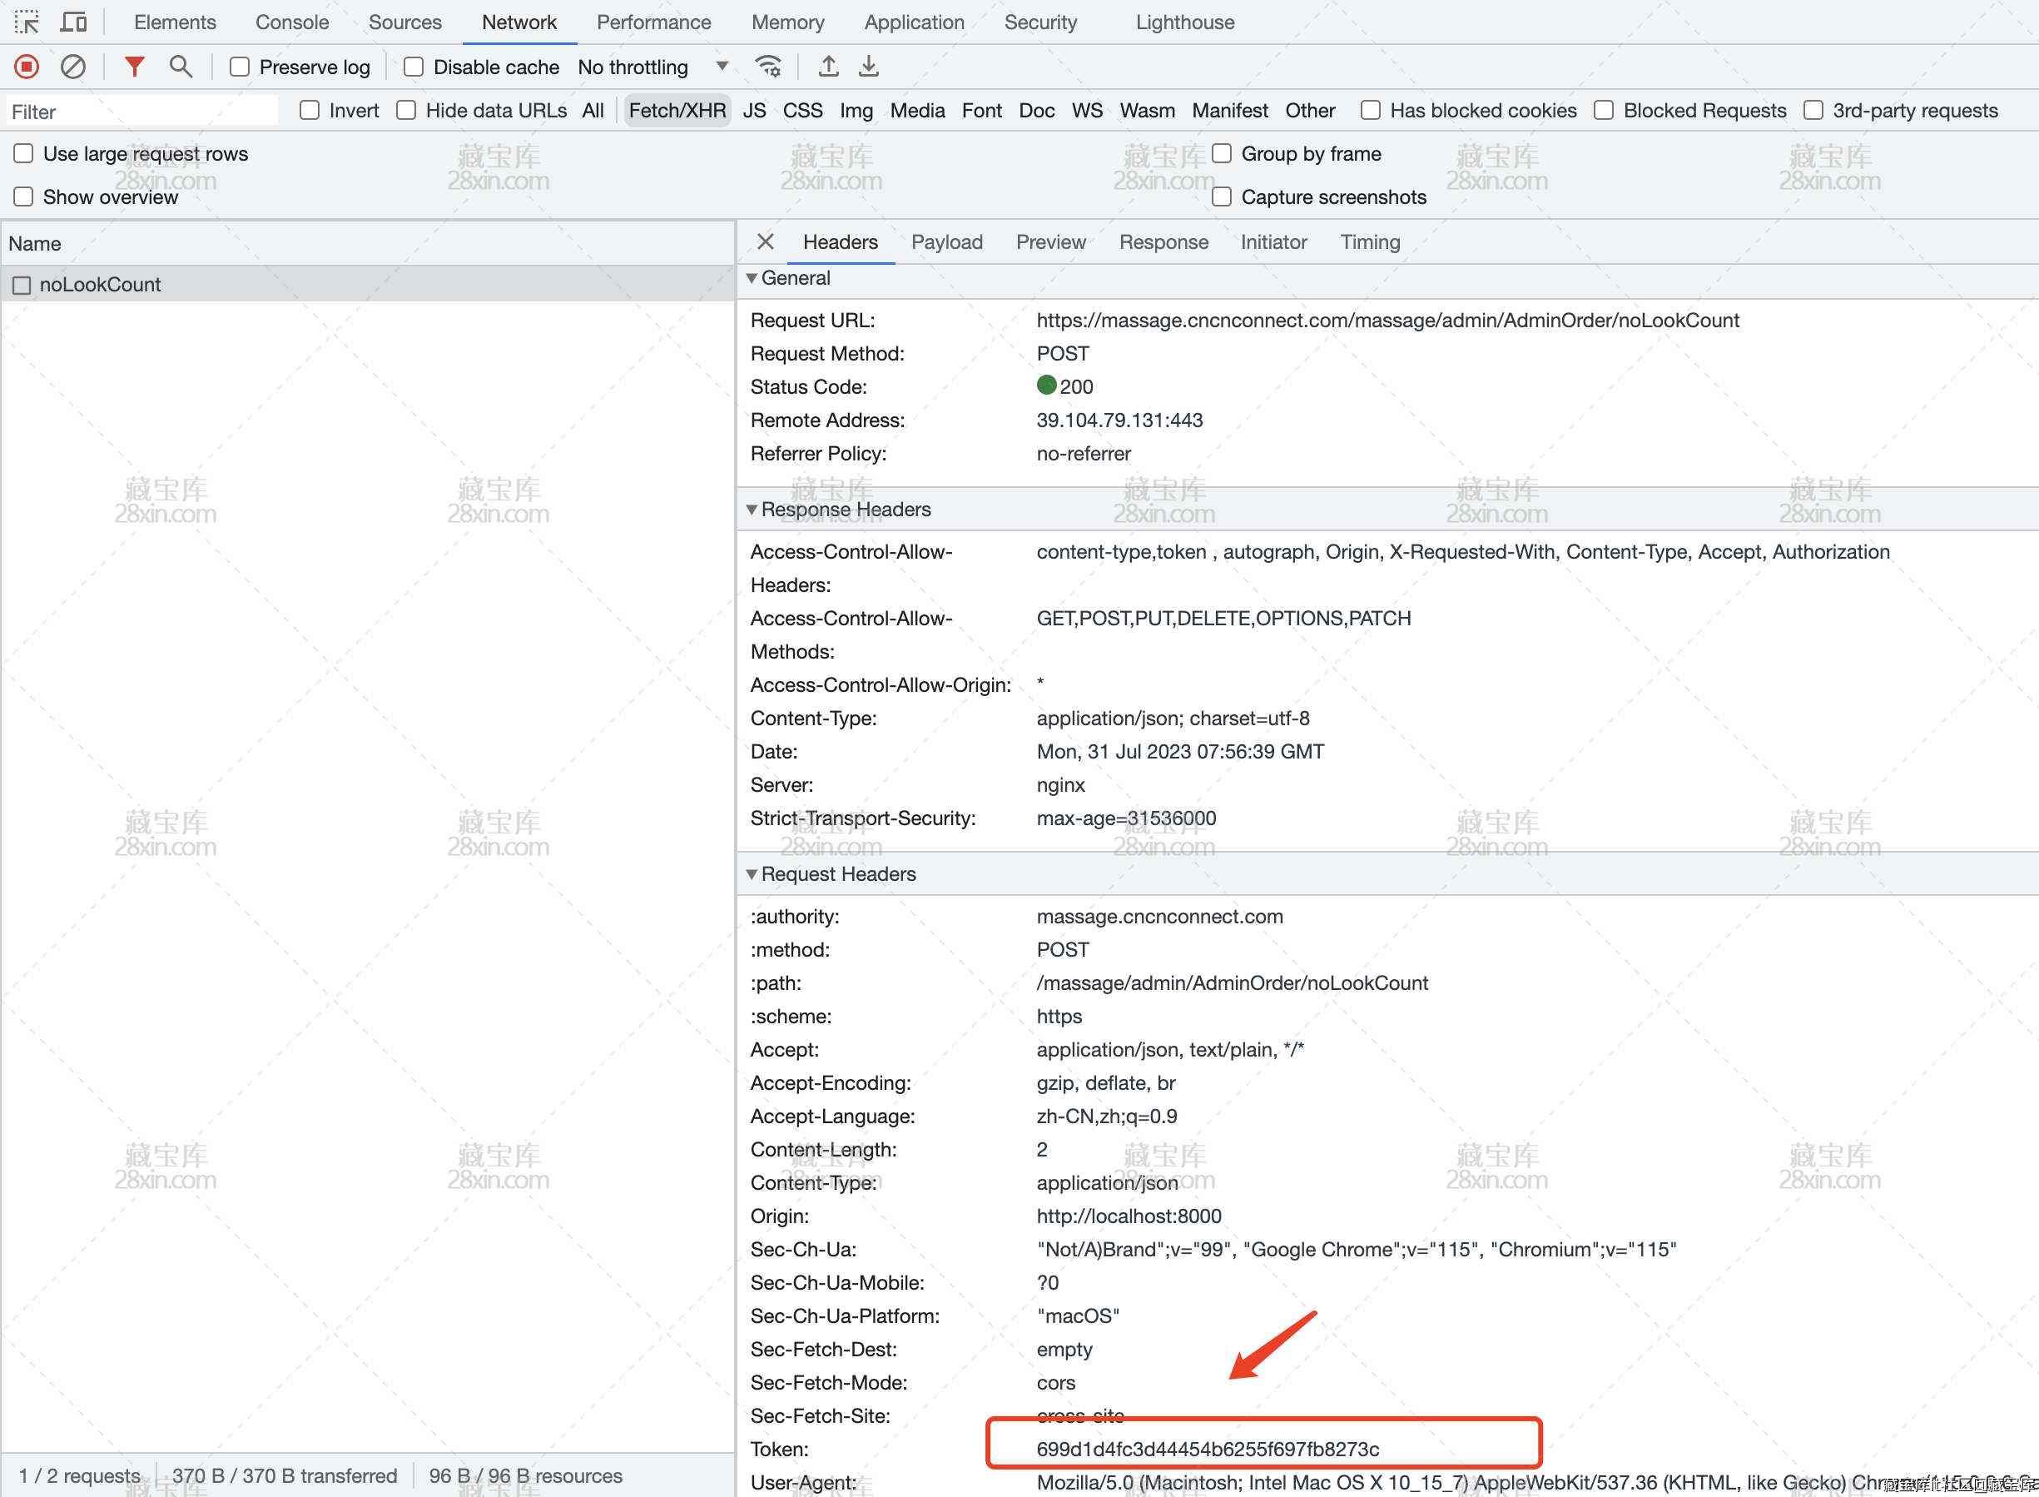Export HAR with download icon
Screen dimensions: 2039x1497
point(869,66)
